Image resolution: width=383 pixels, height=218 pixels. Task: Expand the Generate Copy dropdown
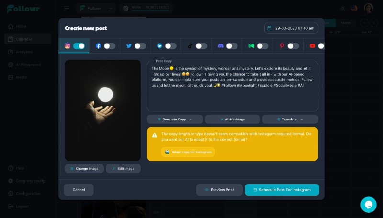175,119
